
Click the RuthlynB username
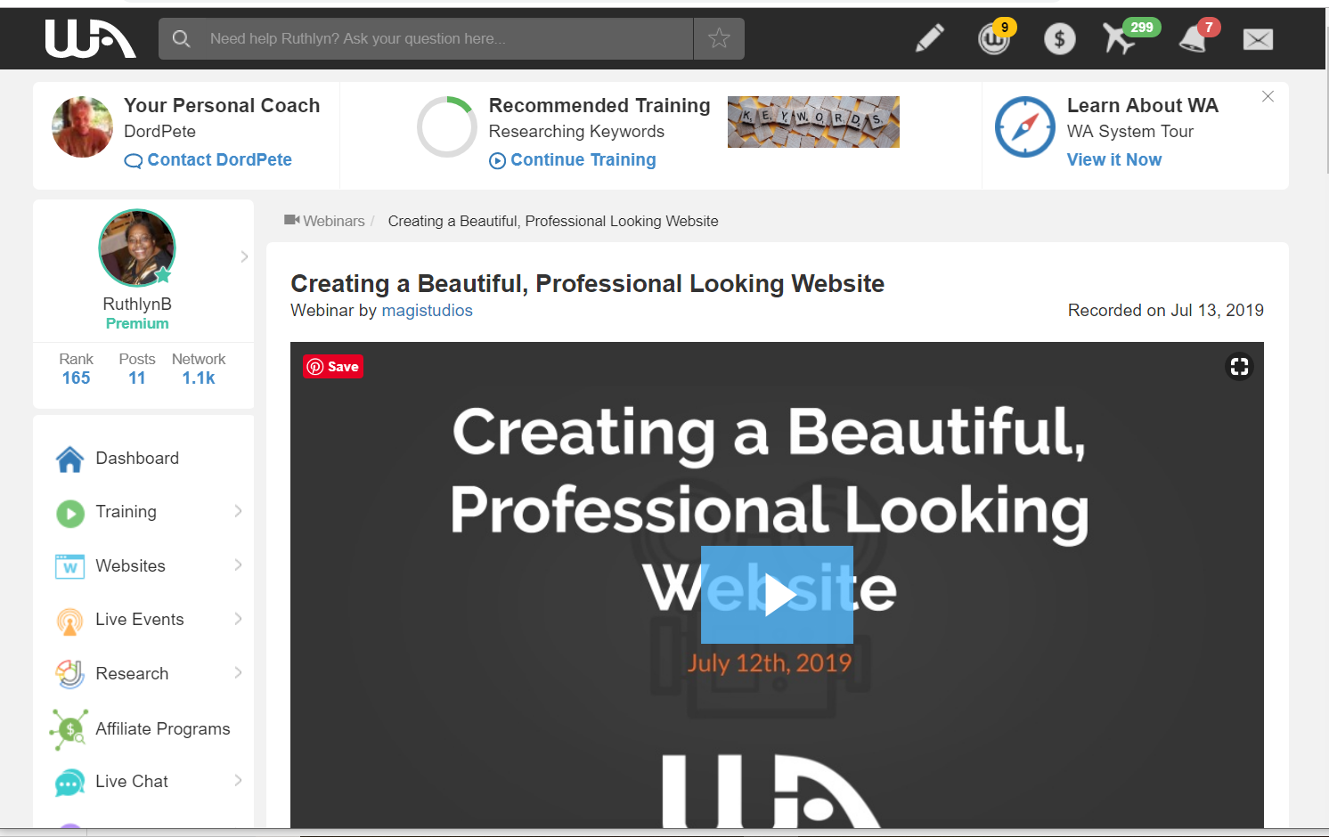coord(137,305)
